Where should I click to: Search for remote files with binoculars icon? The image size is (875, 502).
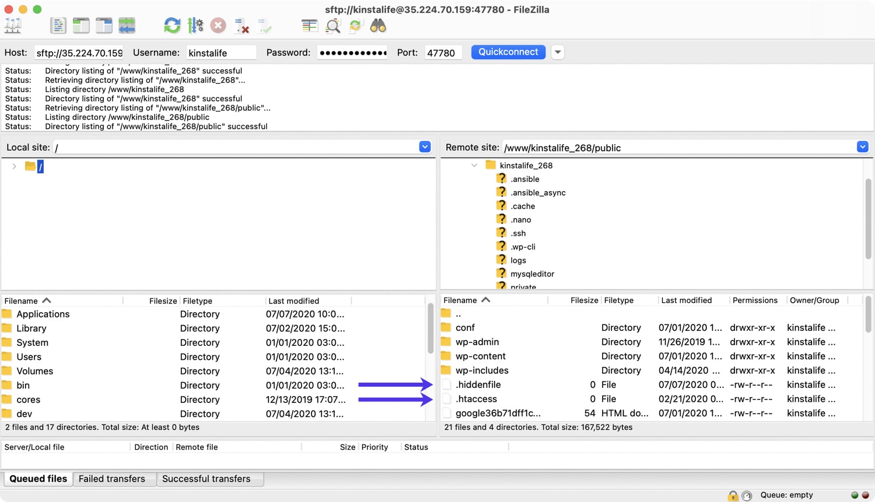(x=378, y=25)
